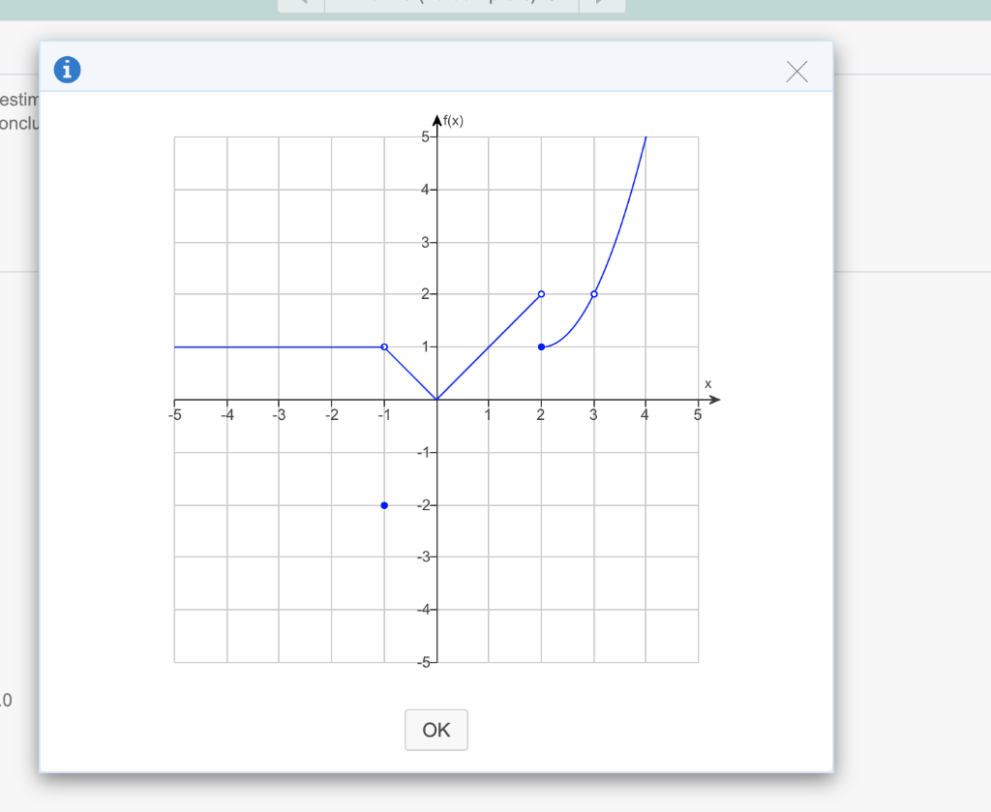
Task: Click the origin of the graph
Action: tap(436, 399)
